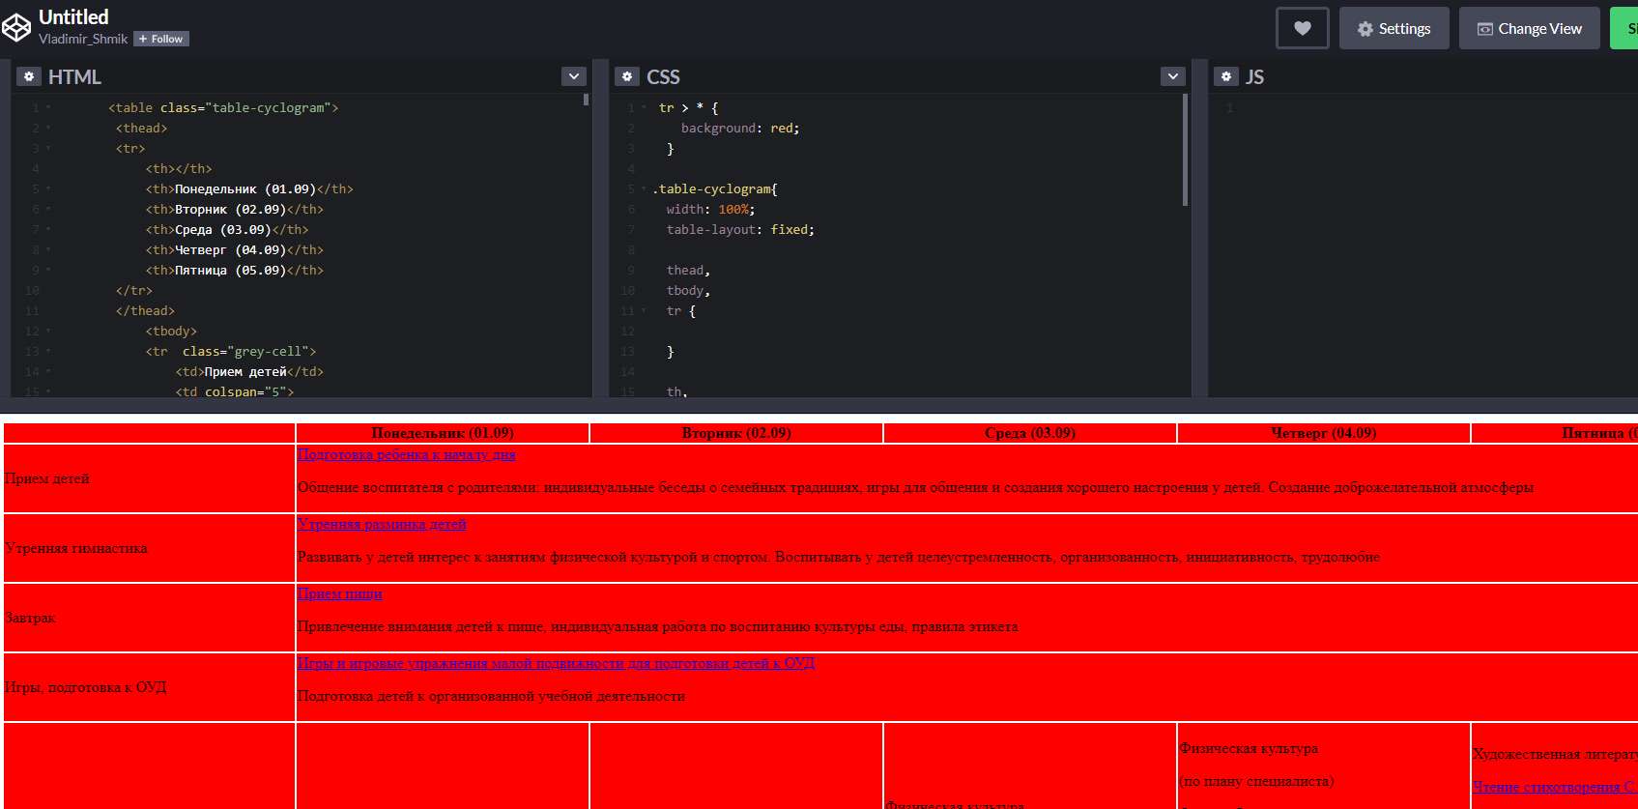The image size is (1638, 809).
Task: Open 'Подготовка ребенка к началу дня' link
Action: (x=407, y=454)
